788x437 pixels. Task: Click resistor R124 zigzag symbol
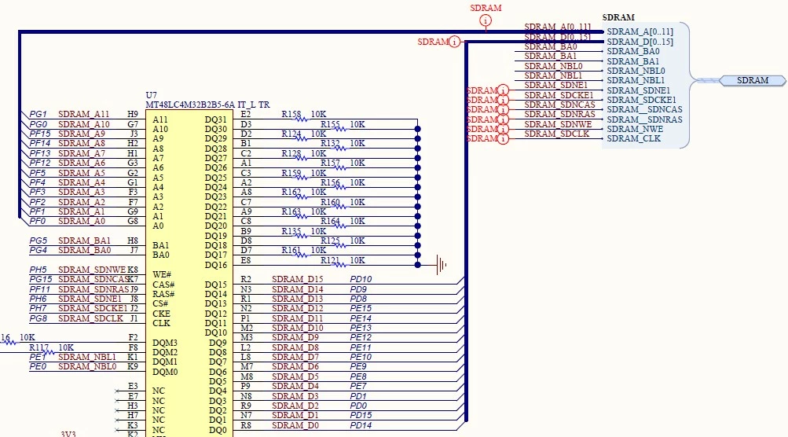pos(301,138)
